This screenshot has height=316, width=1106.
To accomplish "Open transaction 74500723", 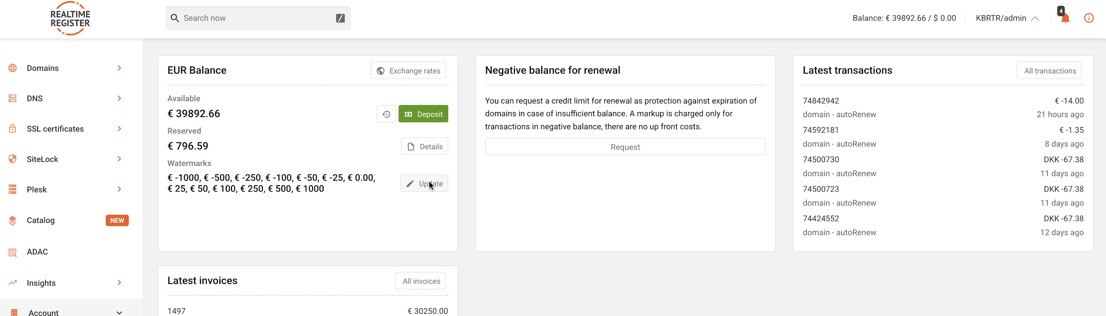I will pos(821,189).
